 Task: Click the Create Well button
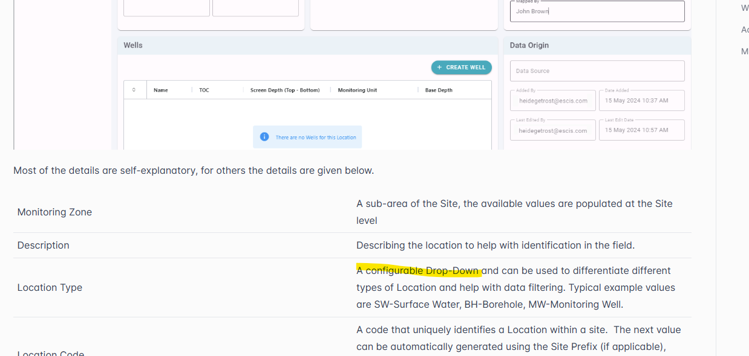tap(461, 68)
